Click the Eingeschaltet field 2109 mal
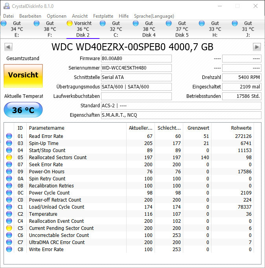 coord(241,87)
